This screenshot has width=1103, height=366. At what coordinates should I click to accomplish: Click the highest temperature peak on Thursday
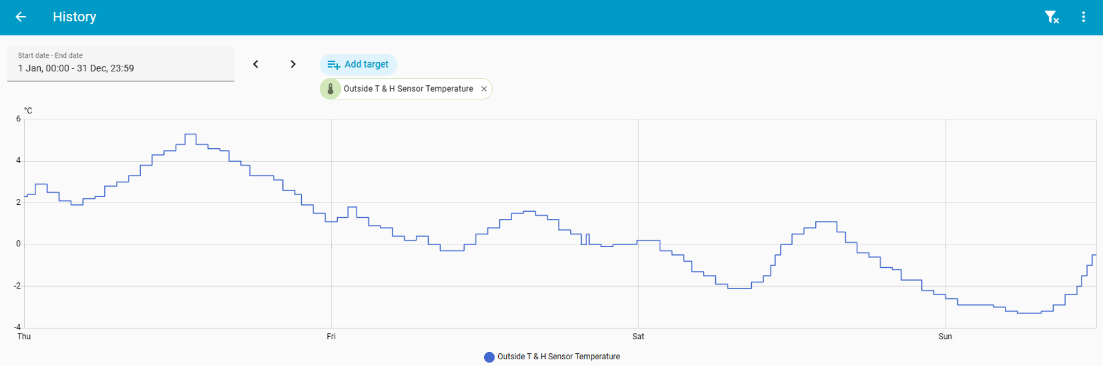190,134
